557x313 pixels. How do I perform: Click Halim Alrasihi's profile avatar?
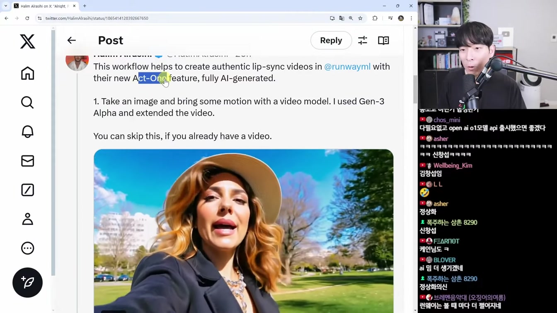(77, 60)
